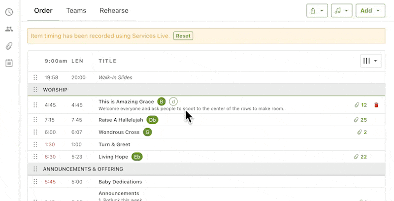Click the Welcome everyone note description
The width and height of the screenshot is (394, 201).
[x=192, y=109]
